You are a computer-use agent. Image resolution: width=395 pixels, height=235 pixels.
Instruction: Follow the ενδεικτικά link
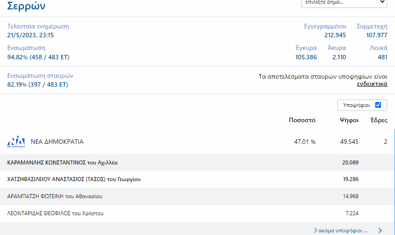pos(372,84)
